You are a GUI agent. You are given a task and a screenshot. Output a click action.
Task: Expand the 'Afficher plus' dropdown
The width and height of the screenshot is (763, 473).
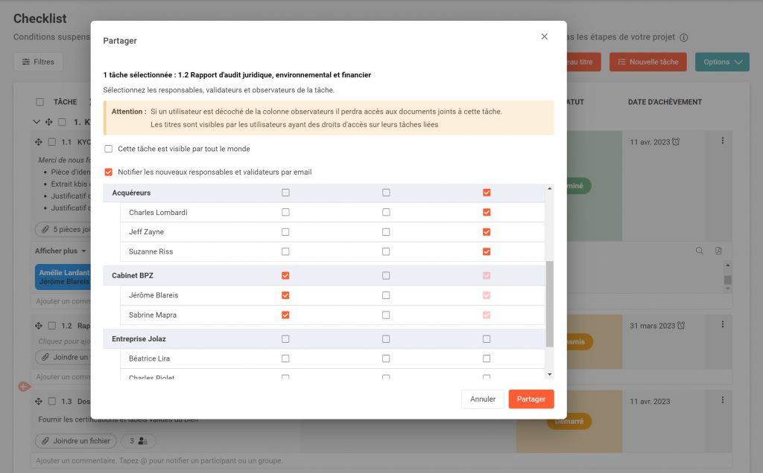(x=60, y=251)
